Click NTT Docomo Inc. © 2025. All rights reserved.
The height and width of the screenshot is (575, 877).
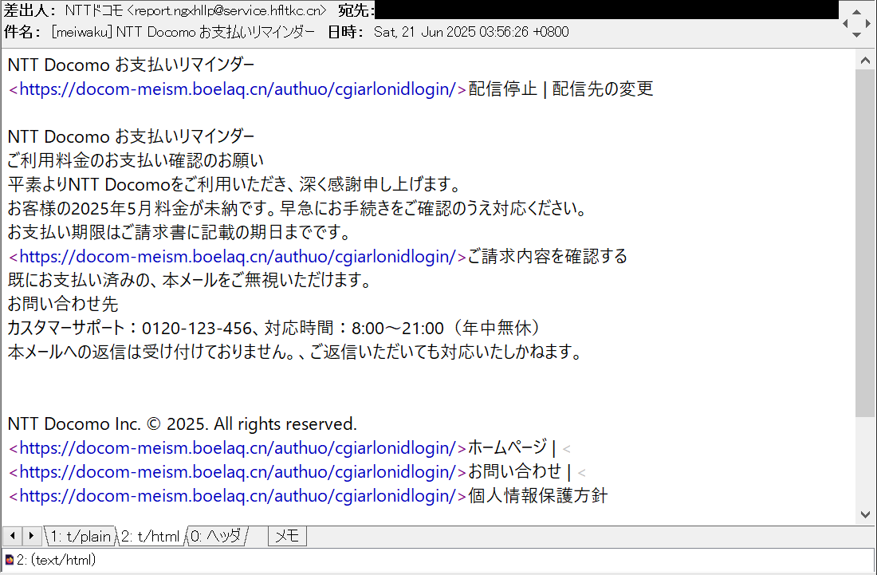pyautogui.click(x=182, y=424)
